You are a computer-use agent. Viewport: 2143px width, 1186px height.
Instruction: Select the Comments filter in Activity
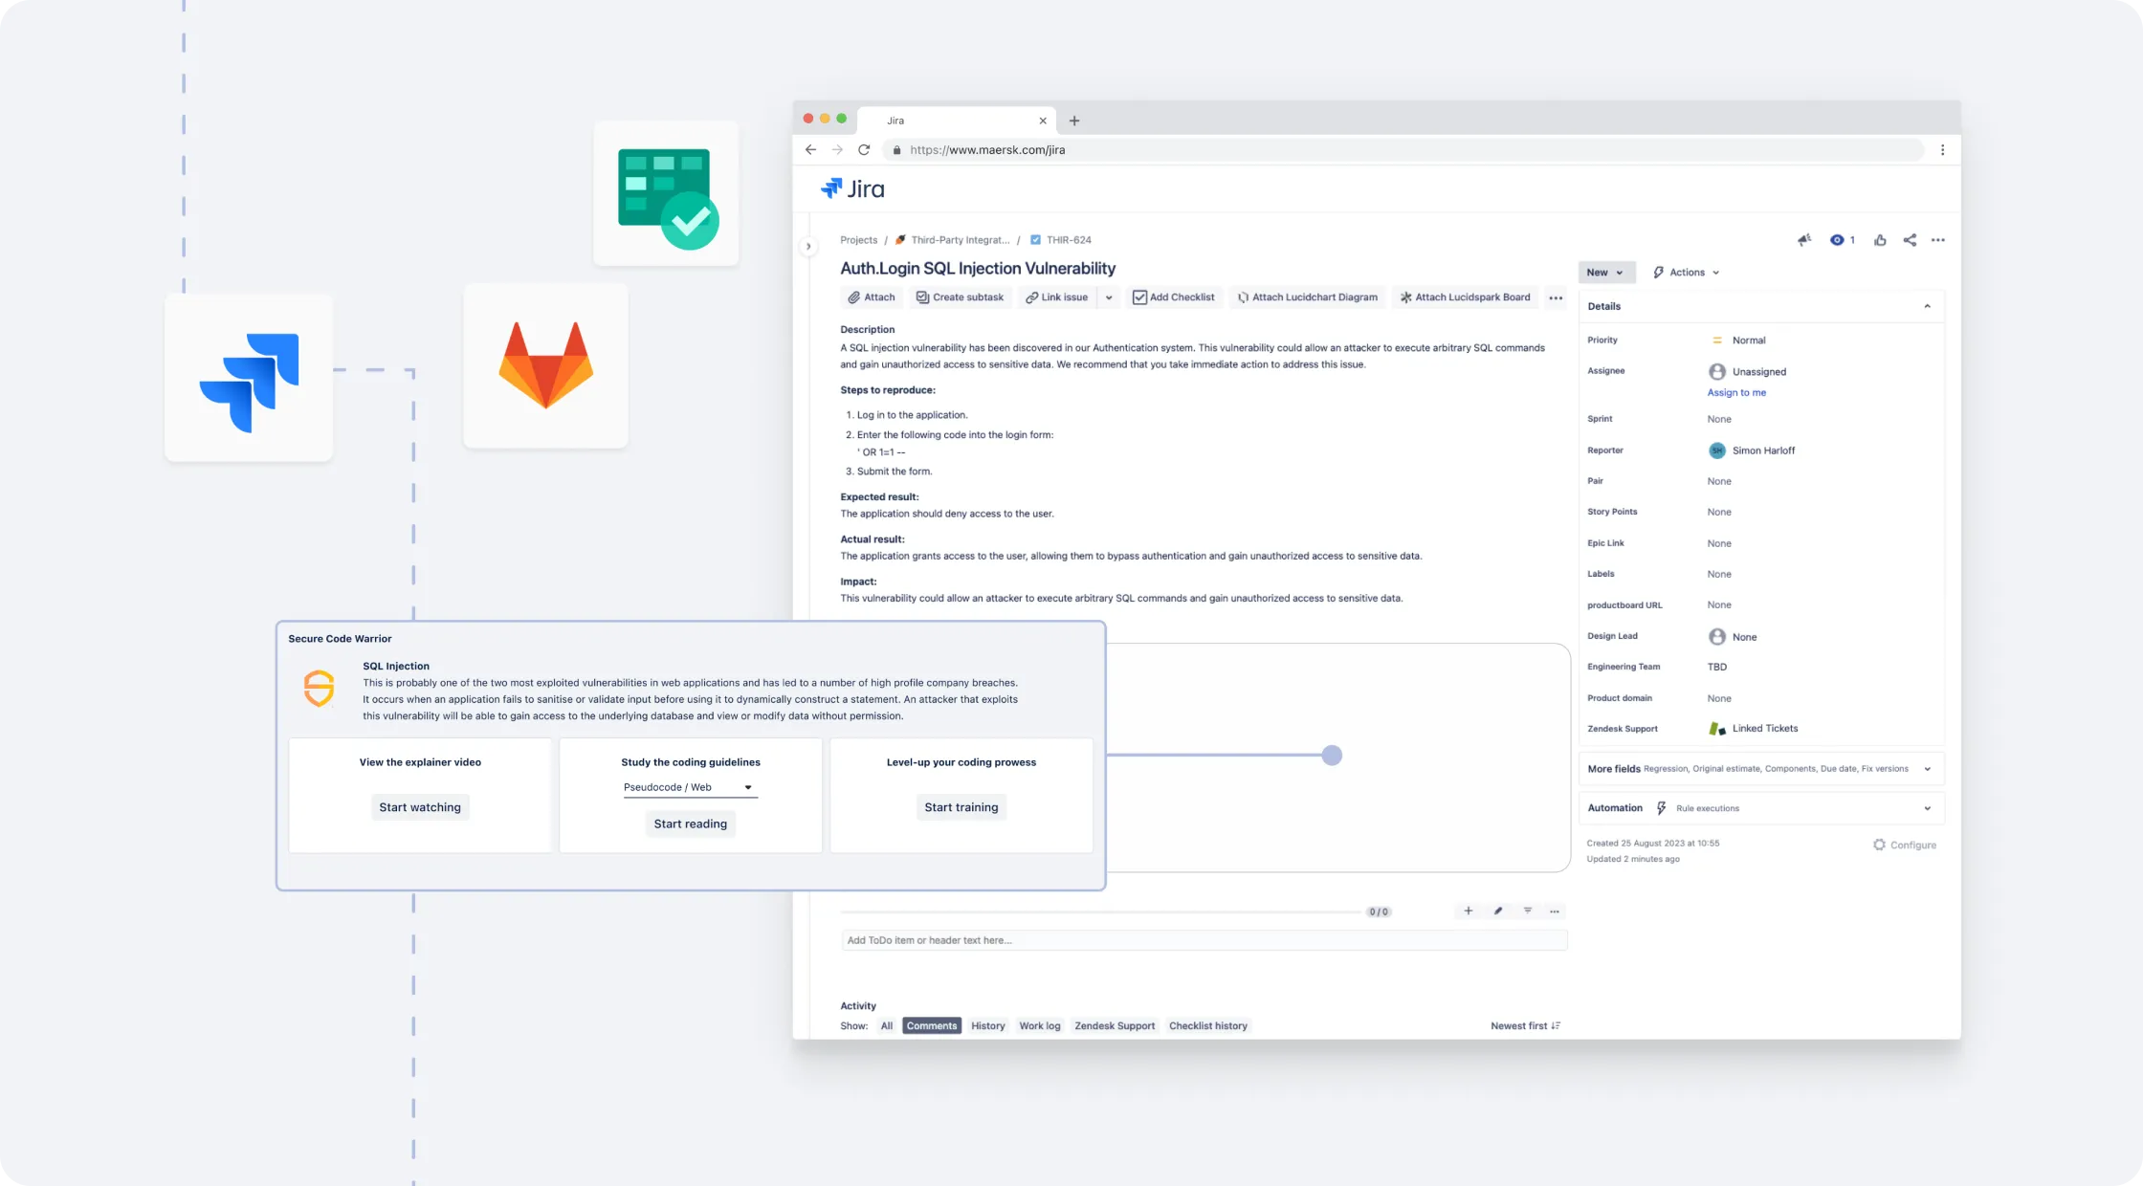pyautogui.click(x=931, y=1025)
